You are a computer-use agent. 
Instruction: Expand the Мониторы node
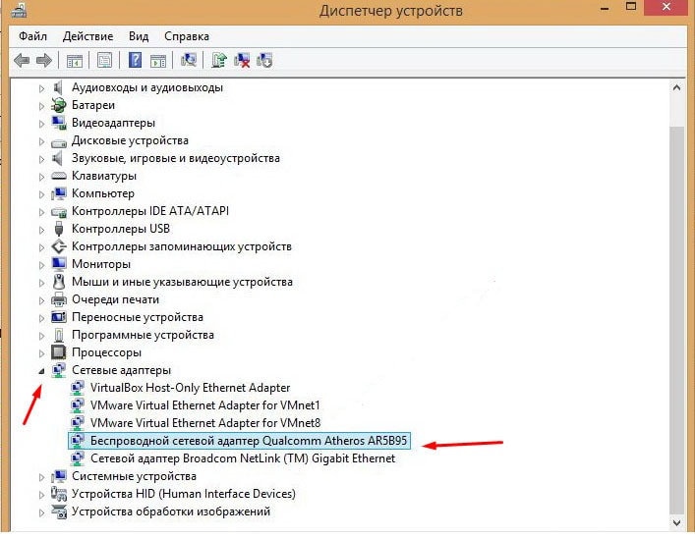pyautogui.click(x=41, y=265)
